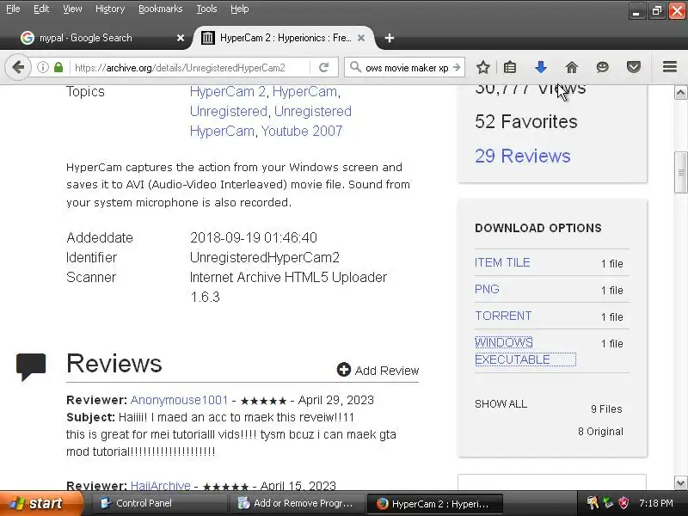
Task: Click the scrollbar down arrow
Action: coord(680,483)
